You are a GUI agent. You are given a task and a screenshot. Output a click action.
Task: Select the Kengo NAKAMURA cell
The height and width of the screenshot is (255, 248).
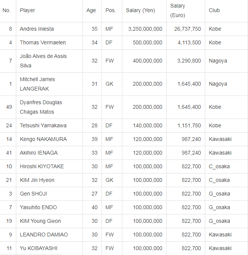pos(43,139)
